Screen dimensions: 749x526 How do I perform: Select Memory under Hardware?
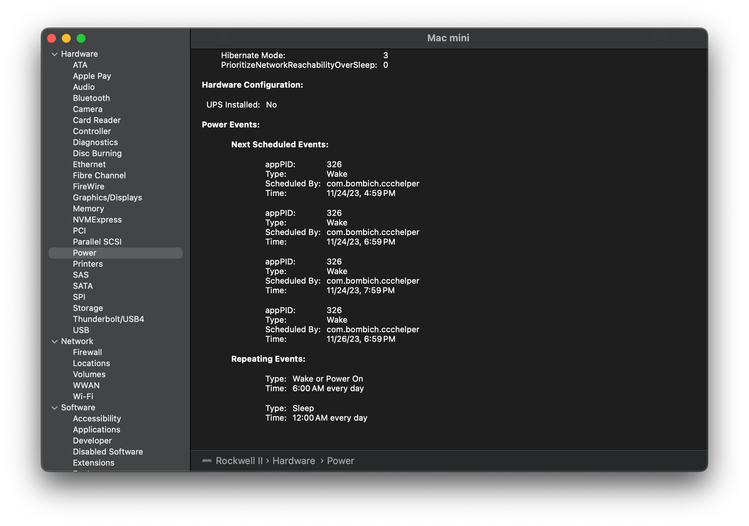click(x=88, y=208)
